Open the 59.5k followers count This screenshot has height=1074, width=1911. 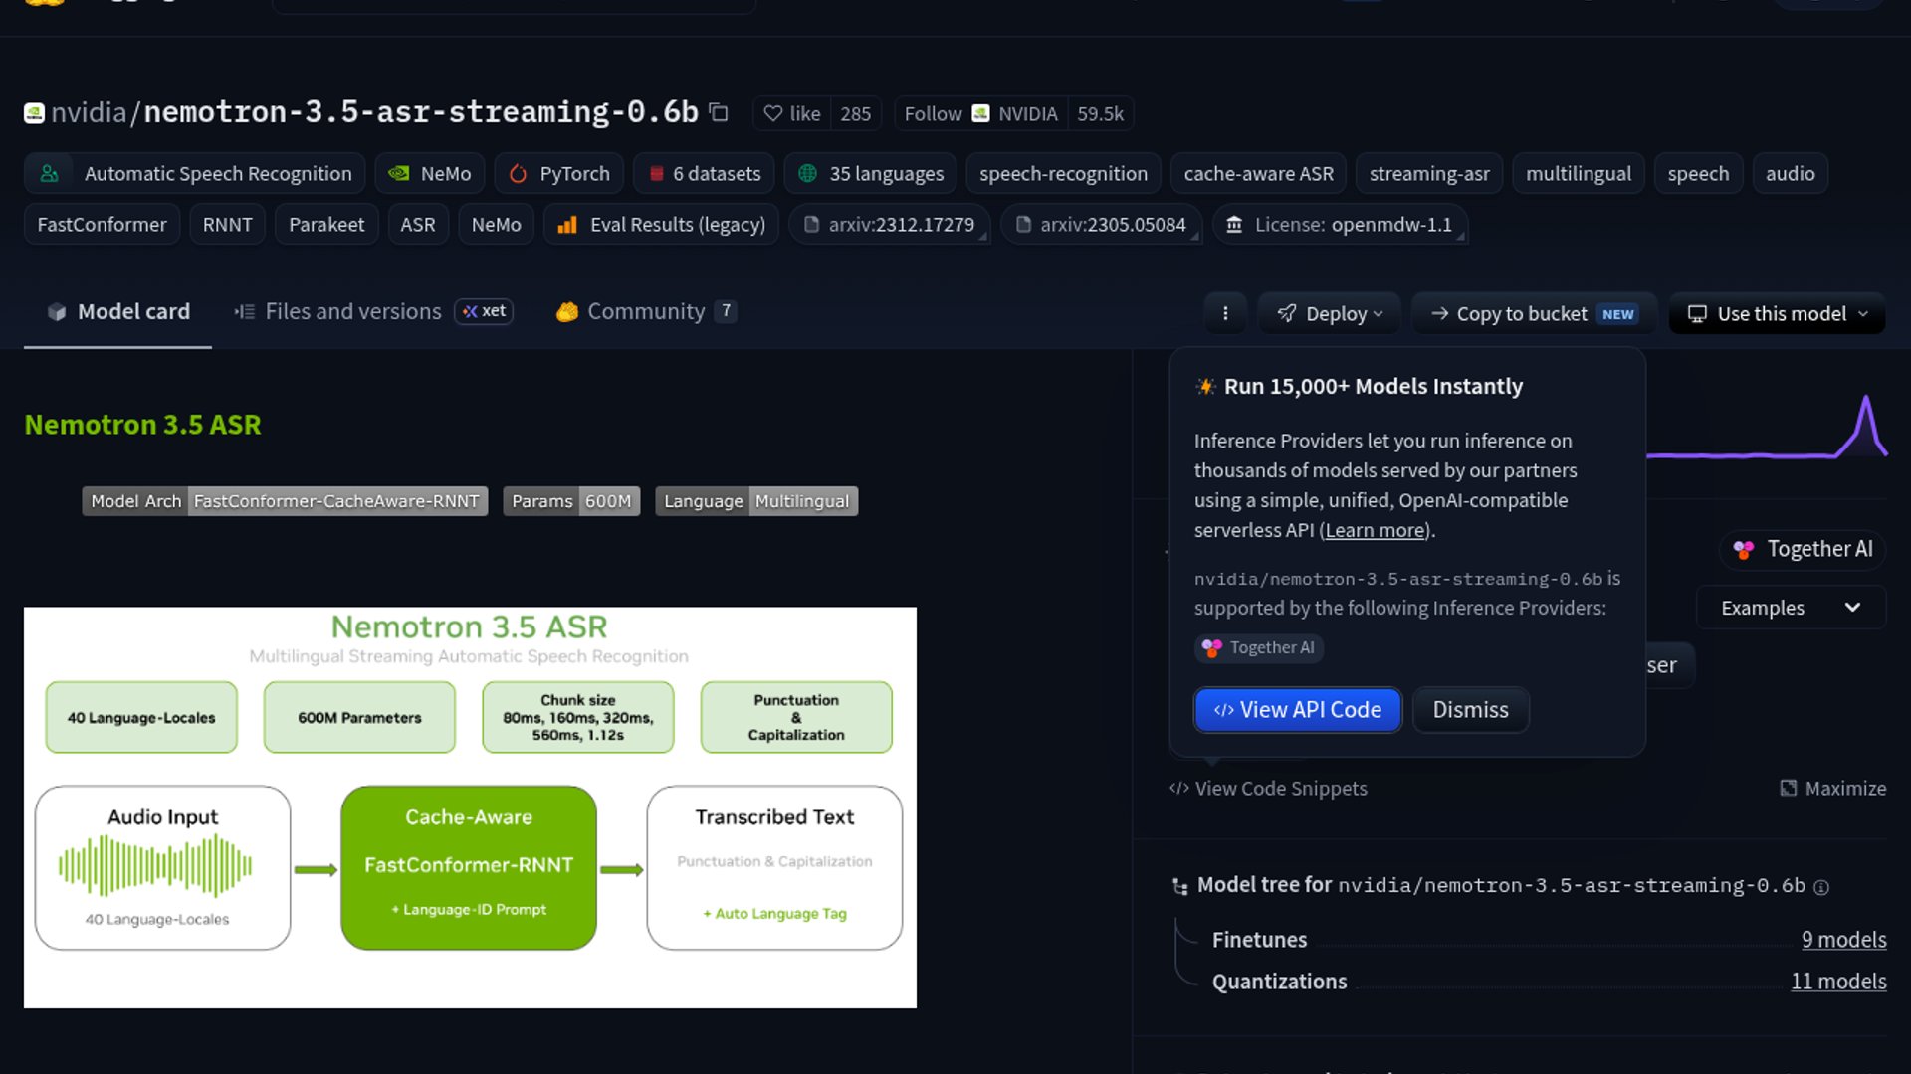[x=1100, y=113]
